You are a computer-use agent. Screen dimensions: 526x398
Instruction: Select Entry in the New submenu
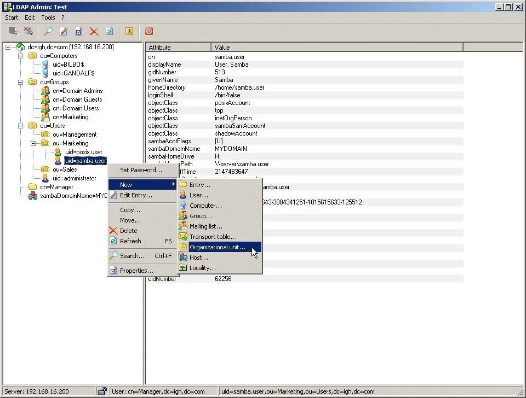coord(220,185)
